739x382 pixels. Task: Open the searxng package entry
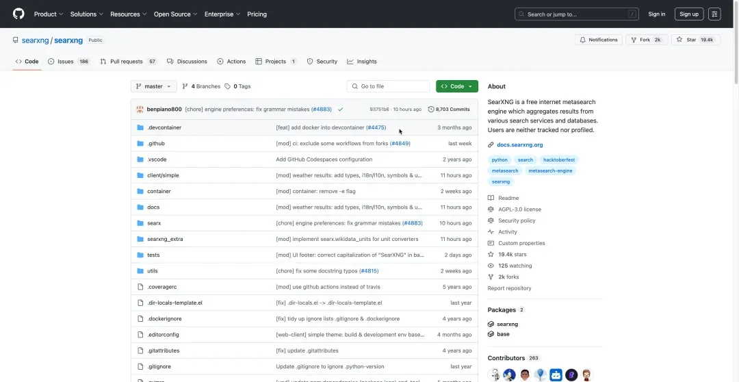[x=503, y=324]
